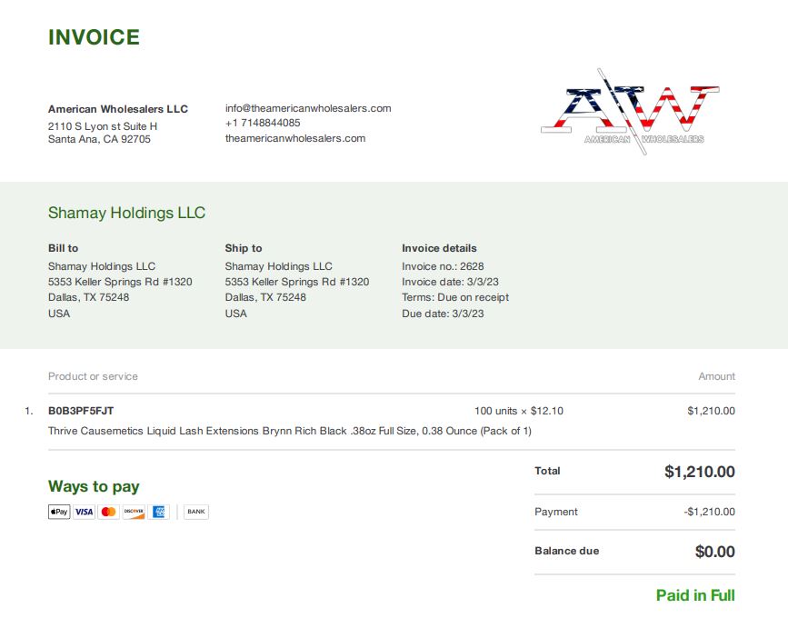
Task: Click the INVOICE heading
Action: pyautogui.click(x=94, y=37)
